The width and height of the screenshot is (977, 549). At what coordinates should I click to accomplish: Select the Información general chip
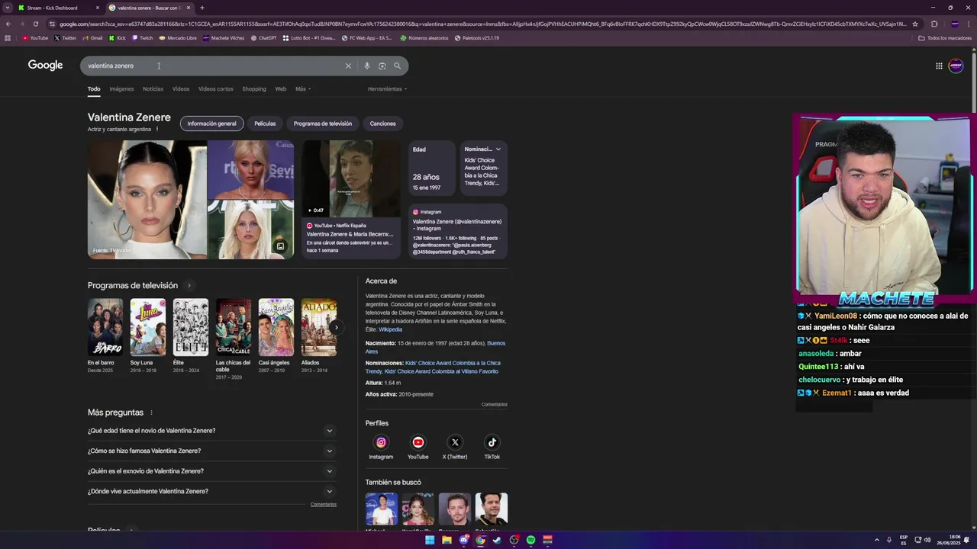pos(212,124)
